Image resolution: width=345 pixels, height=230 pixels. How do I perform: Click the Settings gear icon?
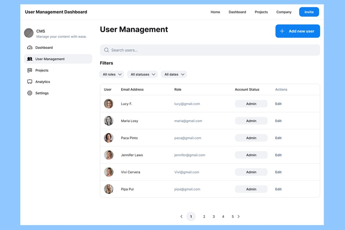(30, 93)
